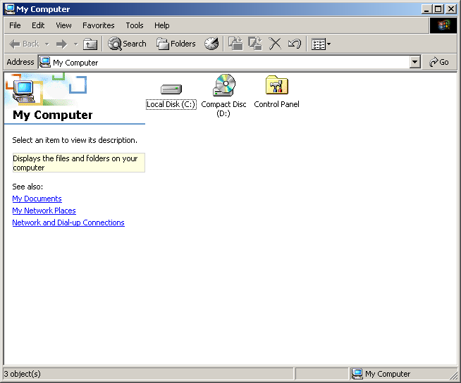
Task: Open the Local Disk (C:) drive icon
Action: [171, 89]
